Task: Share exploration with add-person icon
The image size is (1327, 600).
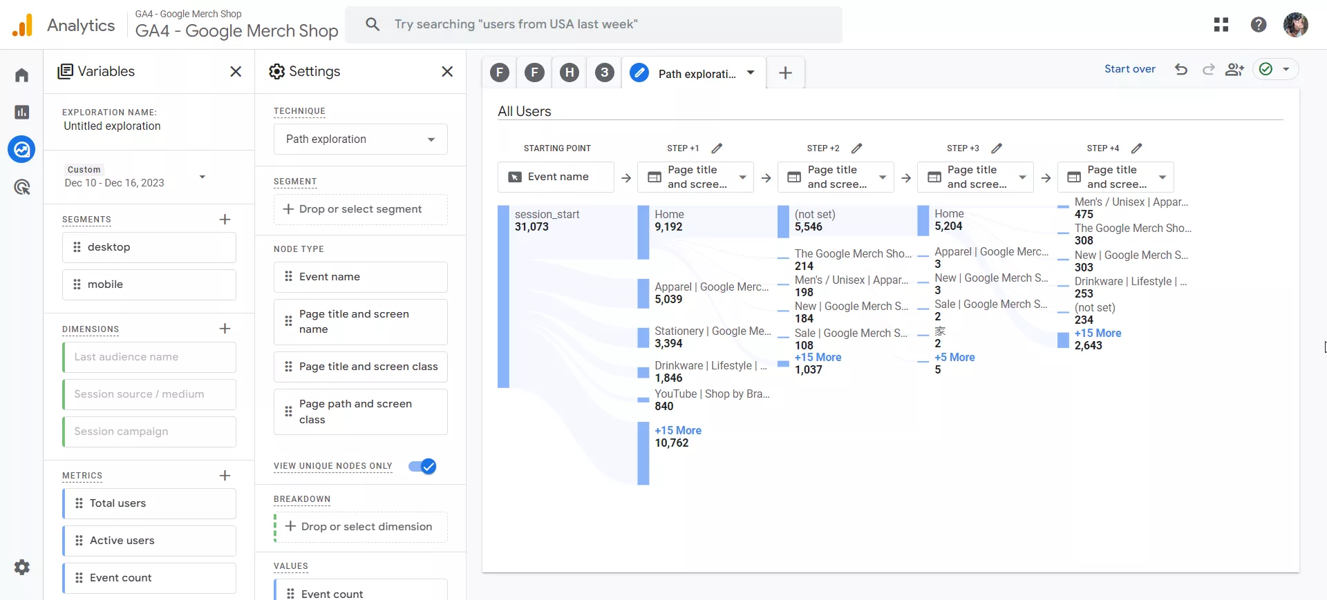Action: click(x=1234, y=69)
